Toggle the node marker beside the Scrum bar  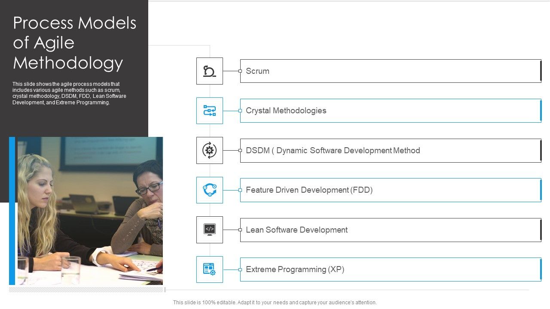point(240,71)
